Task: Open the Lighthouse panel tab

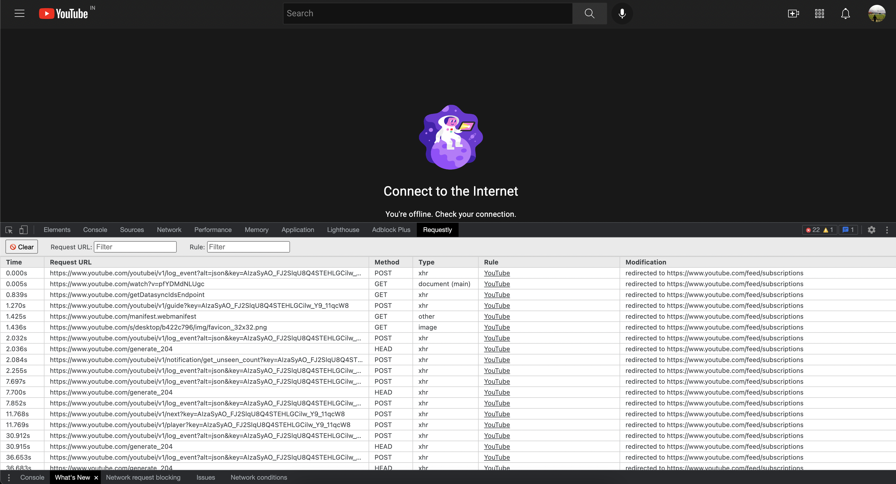Action: 343,230
